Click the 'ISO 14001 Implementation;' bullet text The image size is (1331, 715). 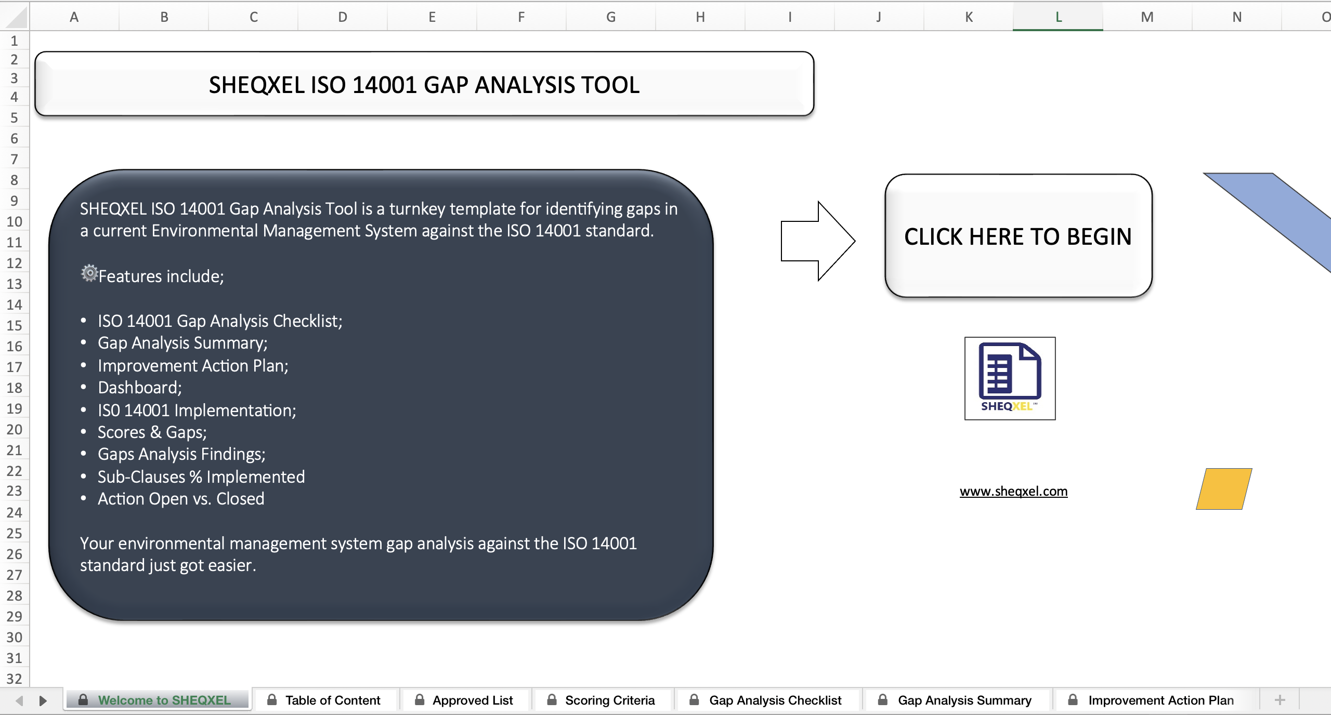pyautogui.click(x=197, y=411)
